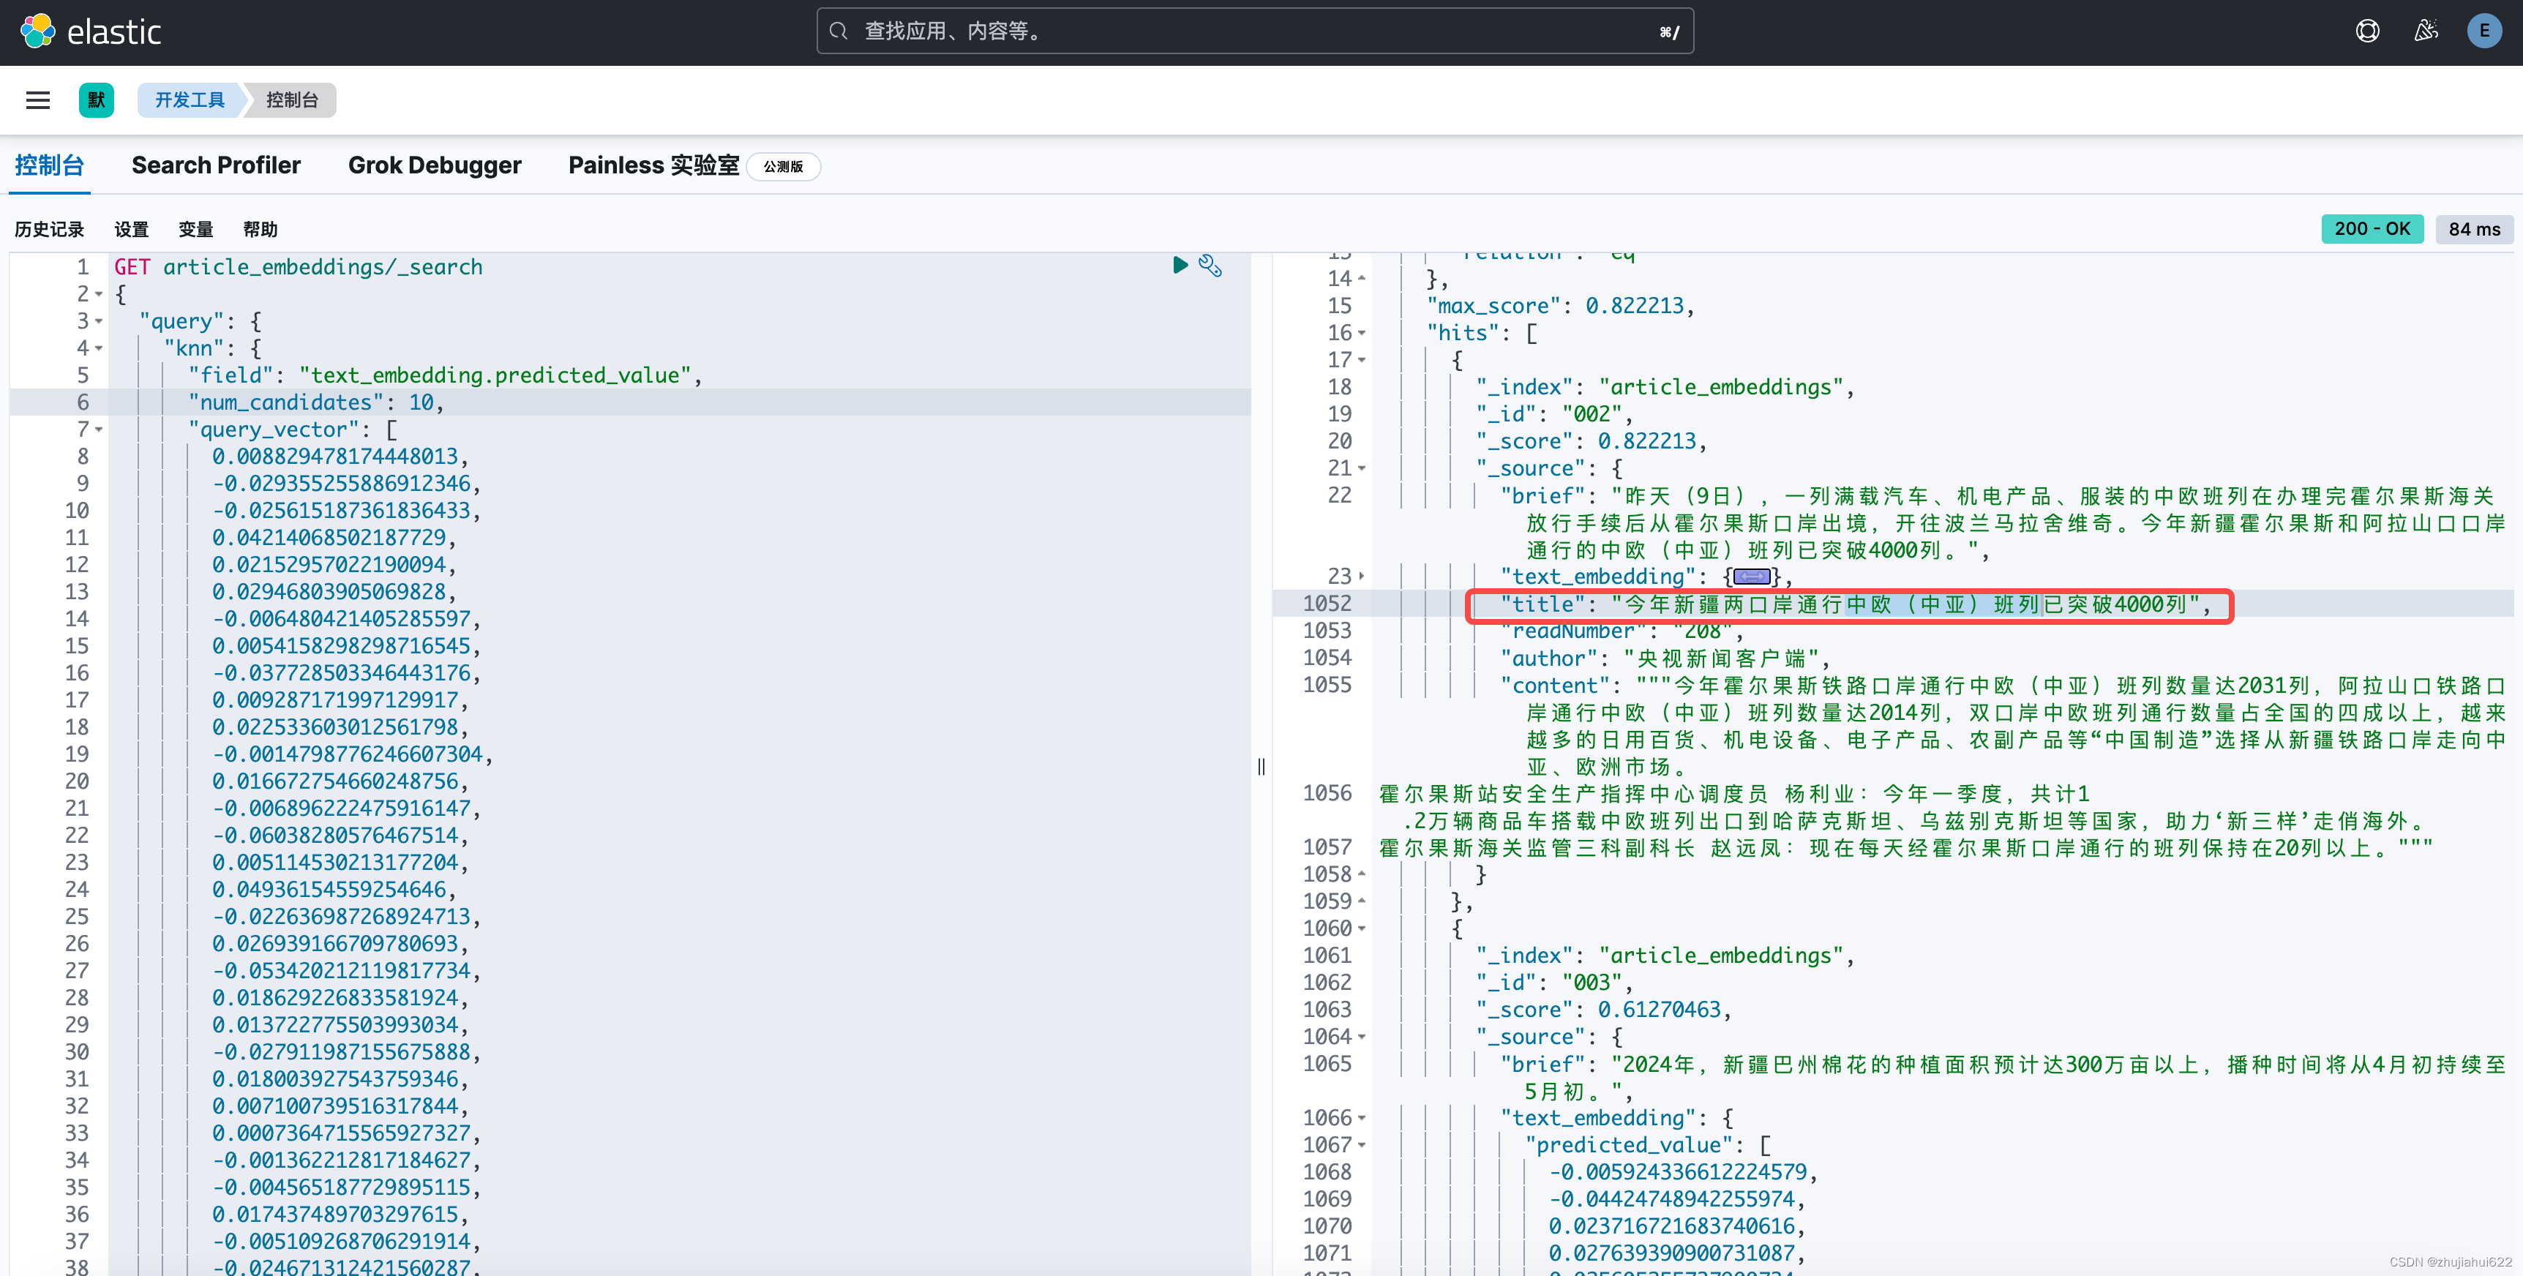
Task: Click the 开发工具 breadcrumb
Action: [x=189, y=100]
